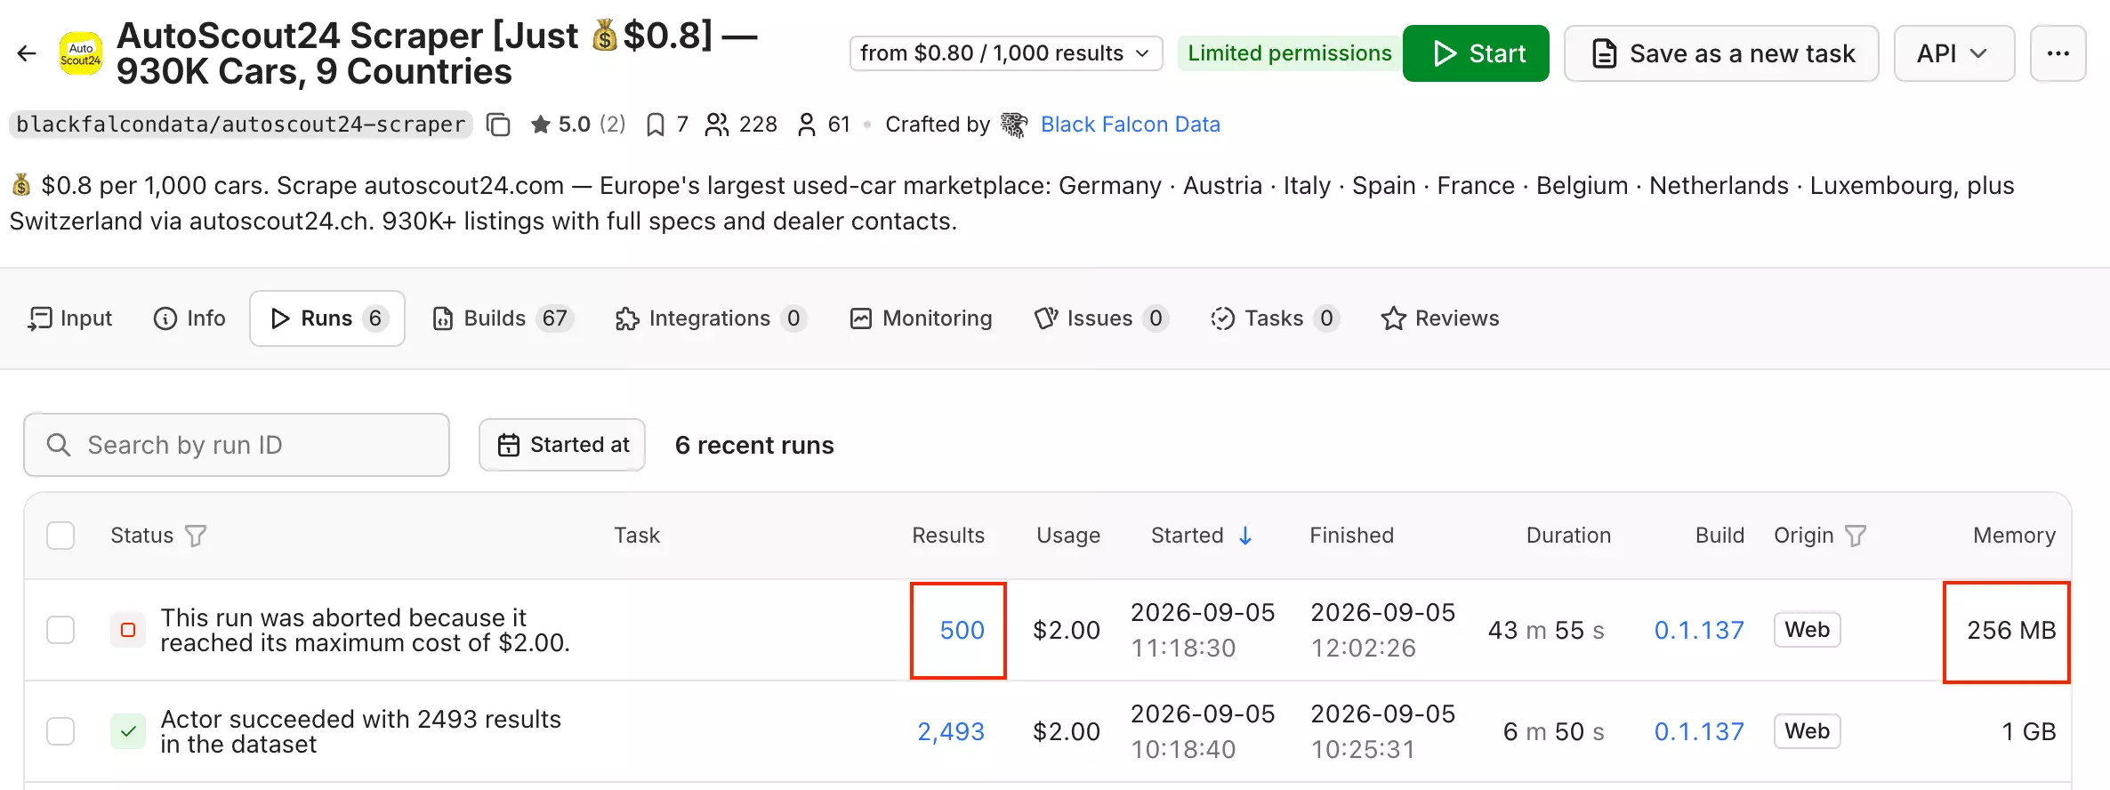Check the succeeded 2493 results run checkbox

60,731
